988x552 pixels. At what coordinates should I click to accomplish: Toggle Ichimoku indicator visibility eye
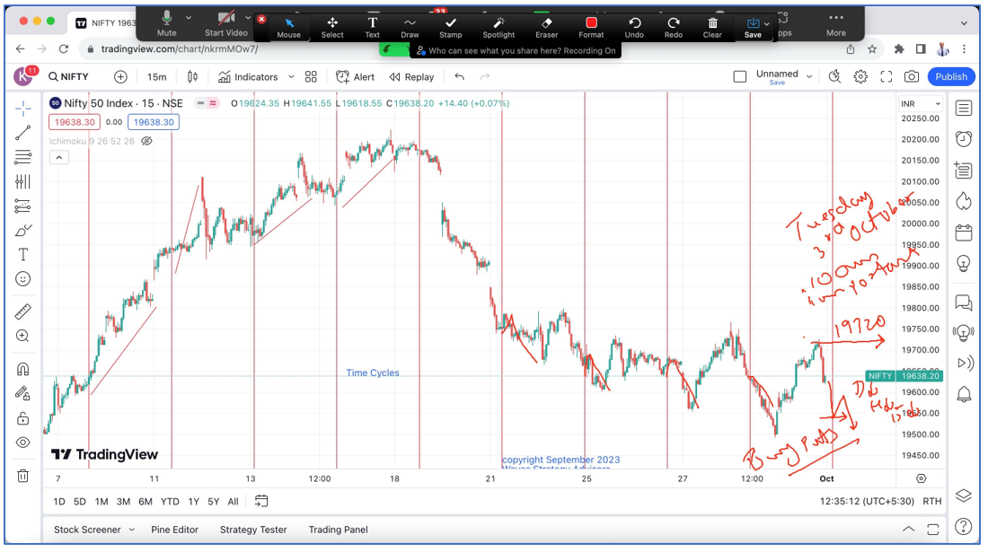[146, 141]
